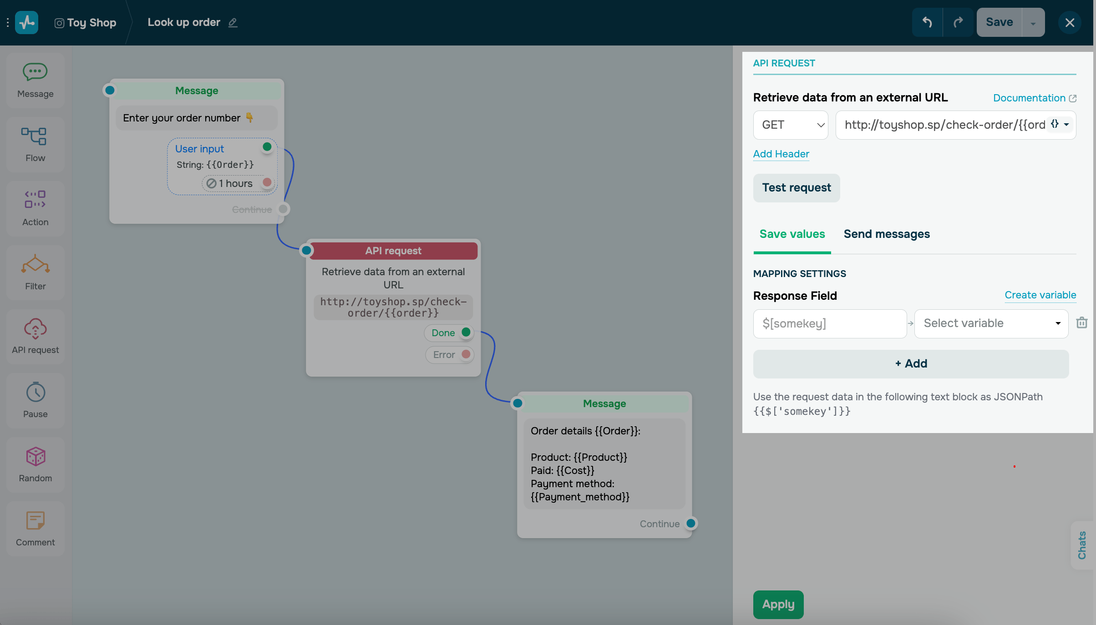Click the undo arrow in top bar
Image resolution: width=1096 pixels, height=625 pixels.
click(927, 22)
